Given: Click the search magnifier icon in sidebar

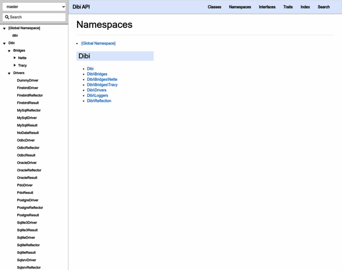Looking at the screenshot, I should click(x=7, y=17).
